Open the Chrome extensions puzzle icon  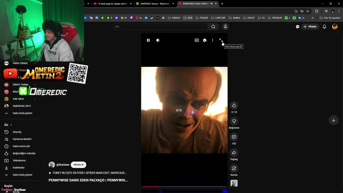tap(316, 11)
